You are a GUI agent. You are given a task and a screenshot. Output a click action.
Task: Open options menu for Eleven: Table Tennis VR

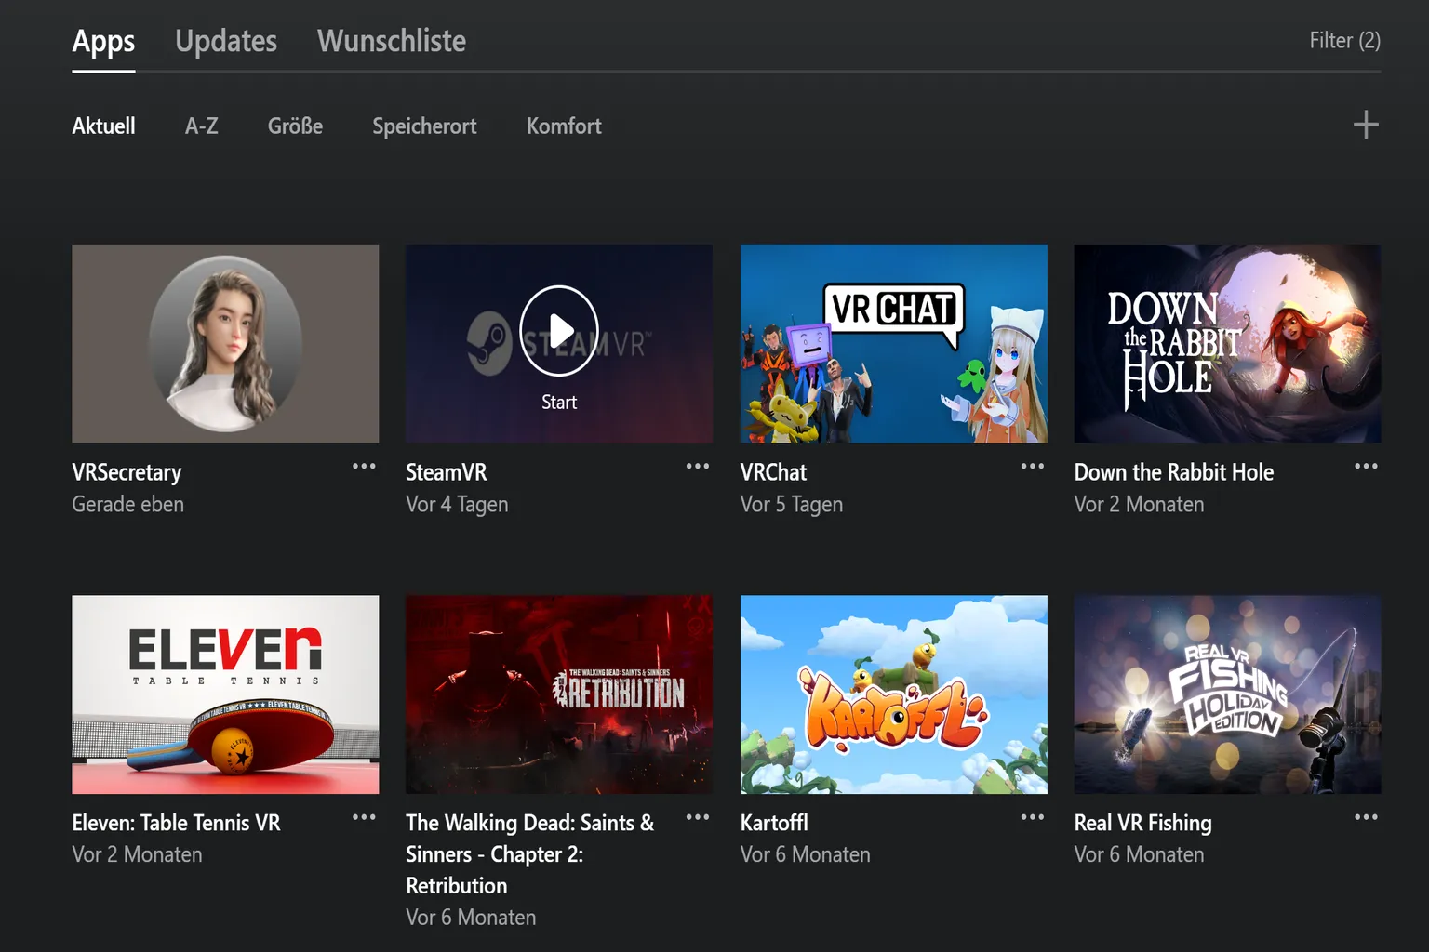pos(364,817)
